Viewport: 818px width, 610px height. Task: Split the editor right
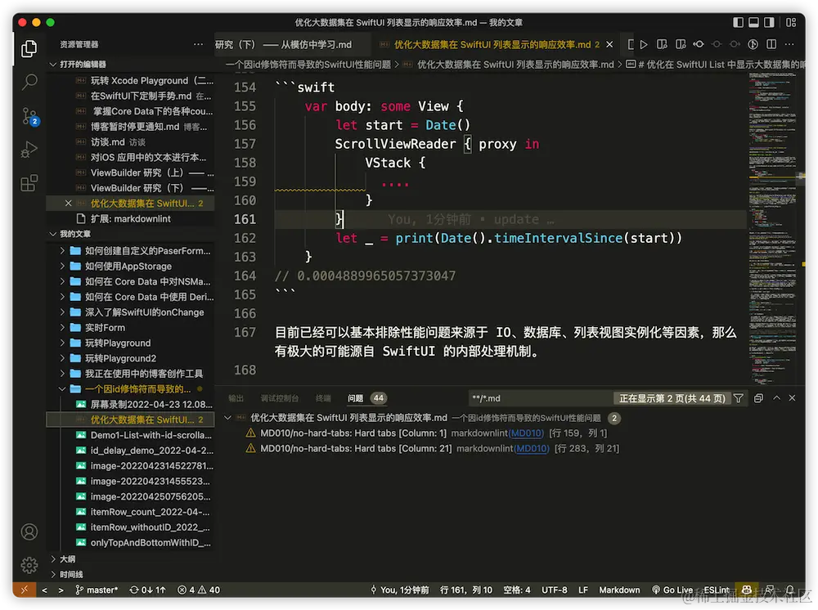click(771, 45)
